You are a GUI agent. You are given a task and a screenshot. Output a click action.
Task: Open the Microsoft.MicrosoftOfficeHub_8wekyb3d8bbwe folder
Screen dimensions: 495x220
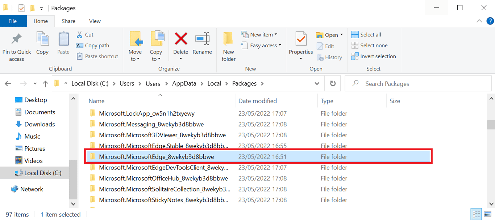163,178
